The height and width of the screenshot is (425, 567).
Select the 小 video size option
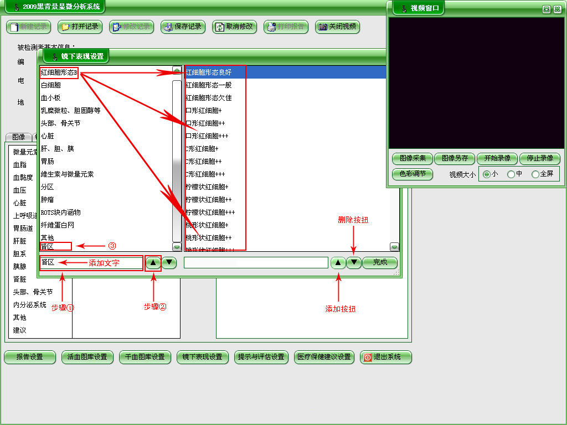[487, 174]
